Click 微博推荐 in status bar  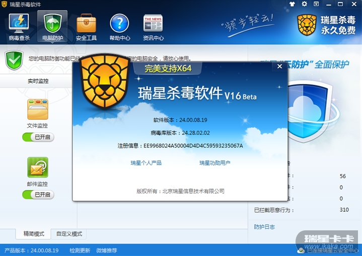[x=107, y=250]
